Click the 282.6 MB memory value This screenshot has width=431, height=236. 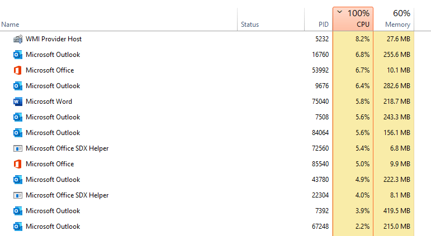[397, 86]
